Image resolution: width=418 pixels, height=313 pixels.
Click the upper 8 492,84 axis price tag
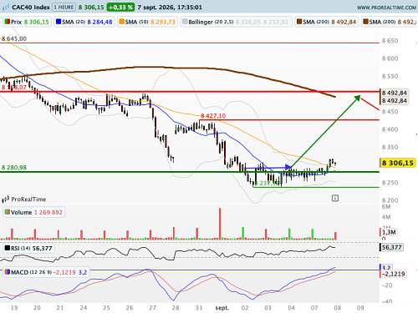[x=394, y=93]
